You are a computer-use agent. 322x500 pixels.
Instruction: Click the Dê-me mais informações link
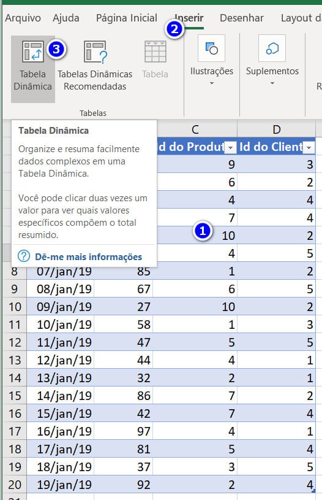(88, 256)
